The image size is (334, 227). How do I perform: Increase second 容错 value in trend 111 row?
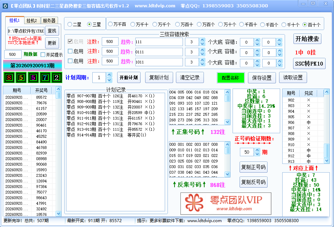[279, 40]
